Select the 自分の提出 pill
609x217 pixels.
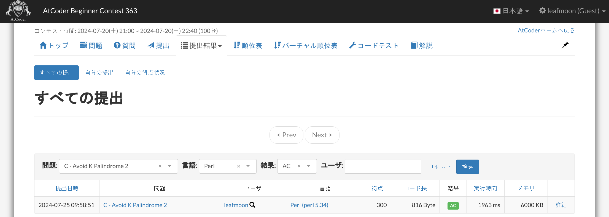click(x=99, y=73)
